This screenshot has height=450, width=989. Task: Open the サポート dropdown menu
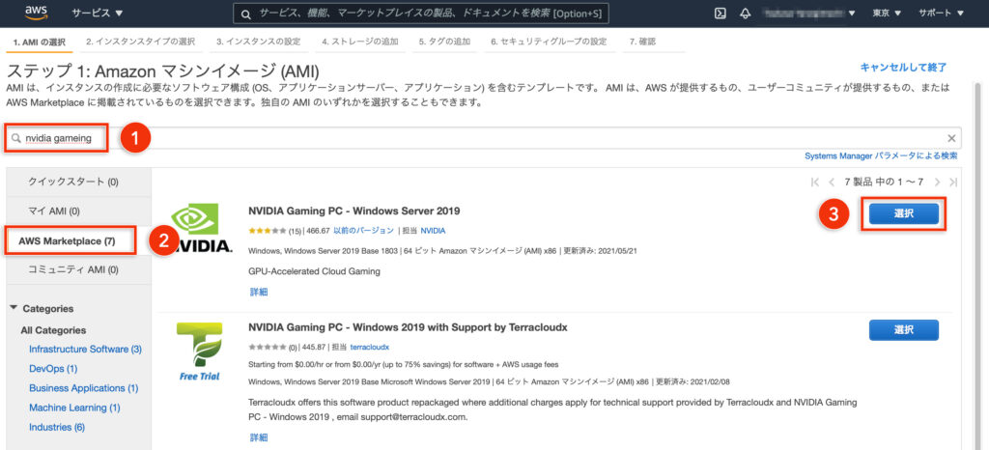pos(941,14)
